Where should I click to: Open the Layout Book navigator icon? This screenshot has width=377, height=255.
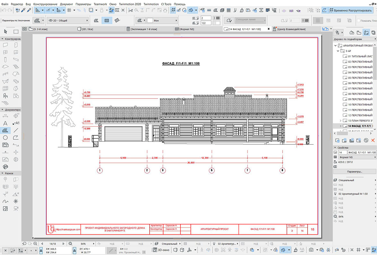coord(366,32)
